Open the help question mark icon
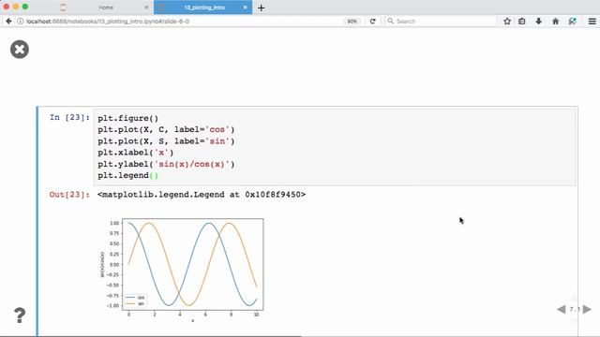 coord(20,315)
